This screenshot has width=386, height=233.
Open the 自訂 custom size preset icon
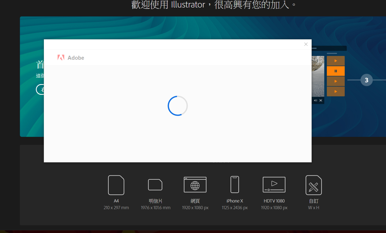click(x=314, y=185)
